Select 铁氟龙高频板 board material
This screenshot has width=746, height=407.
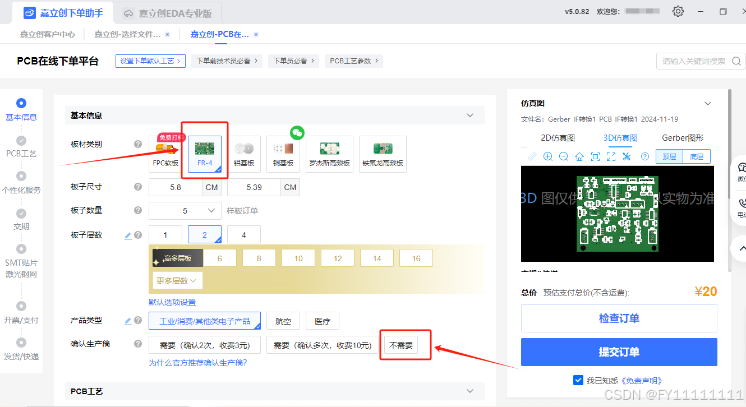[x=383, y=154]
